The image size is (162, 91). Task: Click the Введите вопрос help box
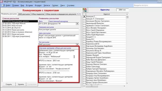click(148, 5)
